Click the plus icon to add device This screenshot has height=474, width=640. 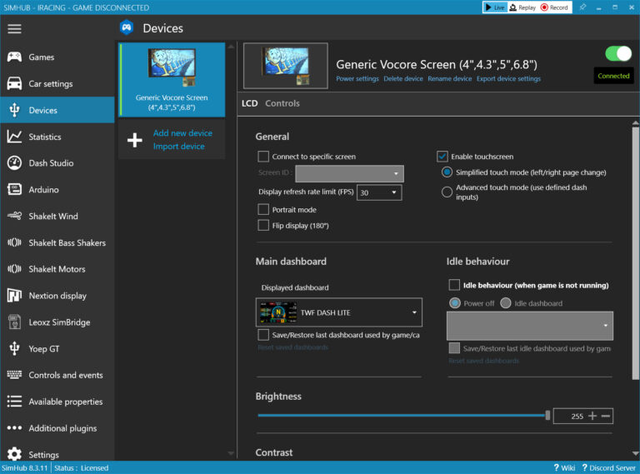134,140
